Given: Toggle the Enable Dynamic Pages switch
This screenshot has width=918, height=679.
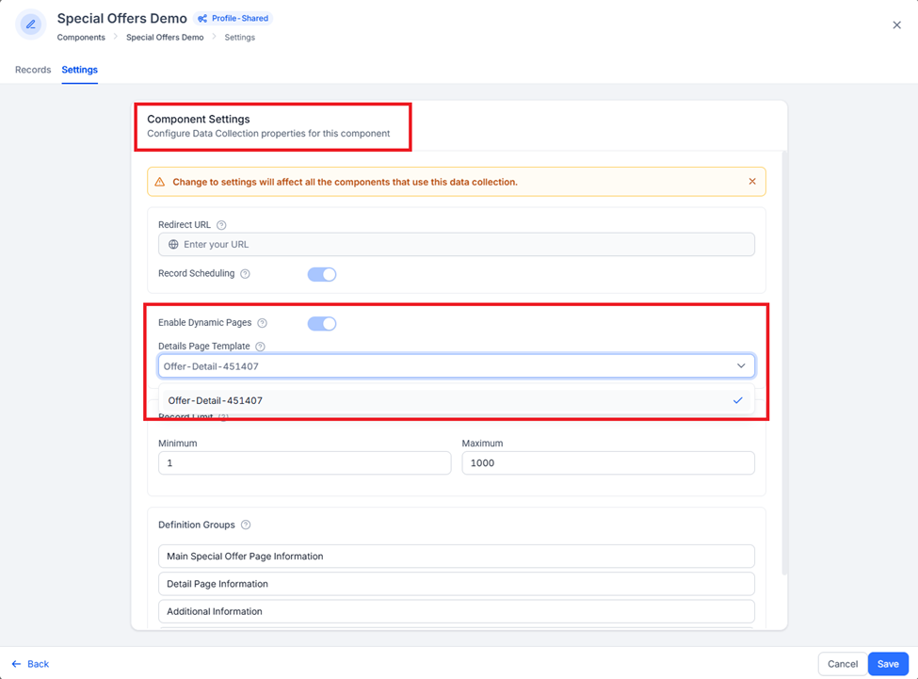Looking at the screenshot, I should coord(322,323).
